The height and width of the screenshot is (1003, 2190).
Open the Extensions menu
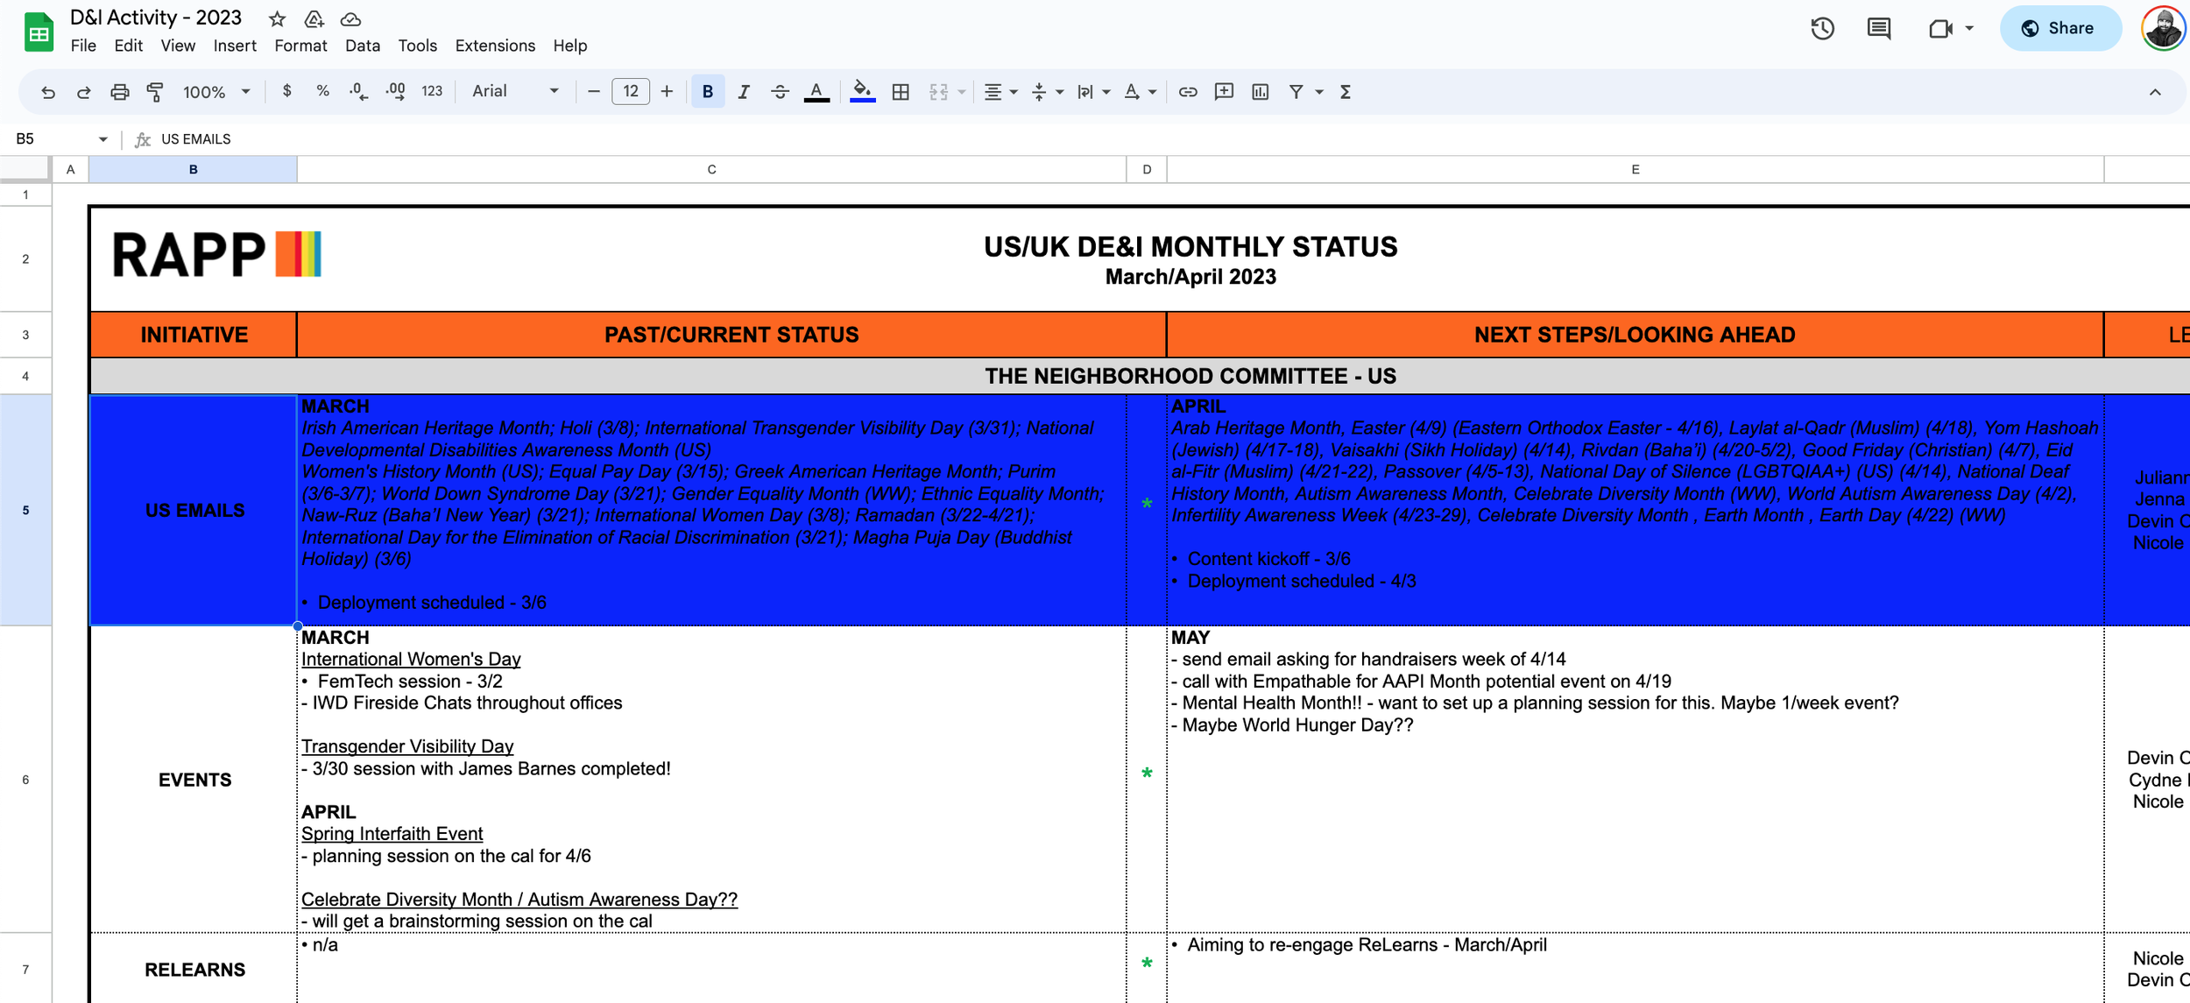tap(495, 46)
